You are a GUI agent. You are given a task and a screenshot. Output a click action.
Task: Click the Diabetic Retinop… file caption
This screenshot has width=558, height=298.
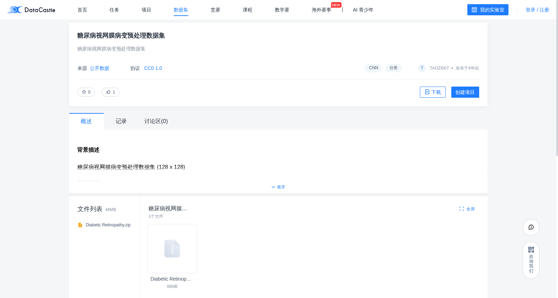tap(171, 279)
